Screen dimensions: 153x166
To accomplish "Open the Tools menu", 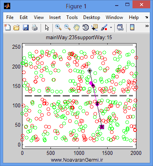I will point(72,17).
